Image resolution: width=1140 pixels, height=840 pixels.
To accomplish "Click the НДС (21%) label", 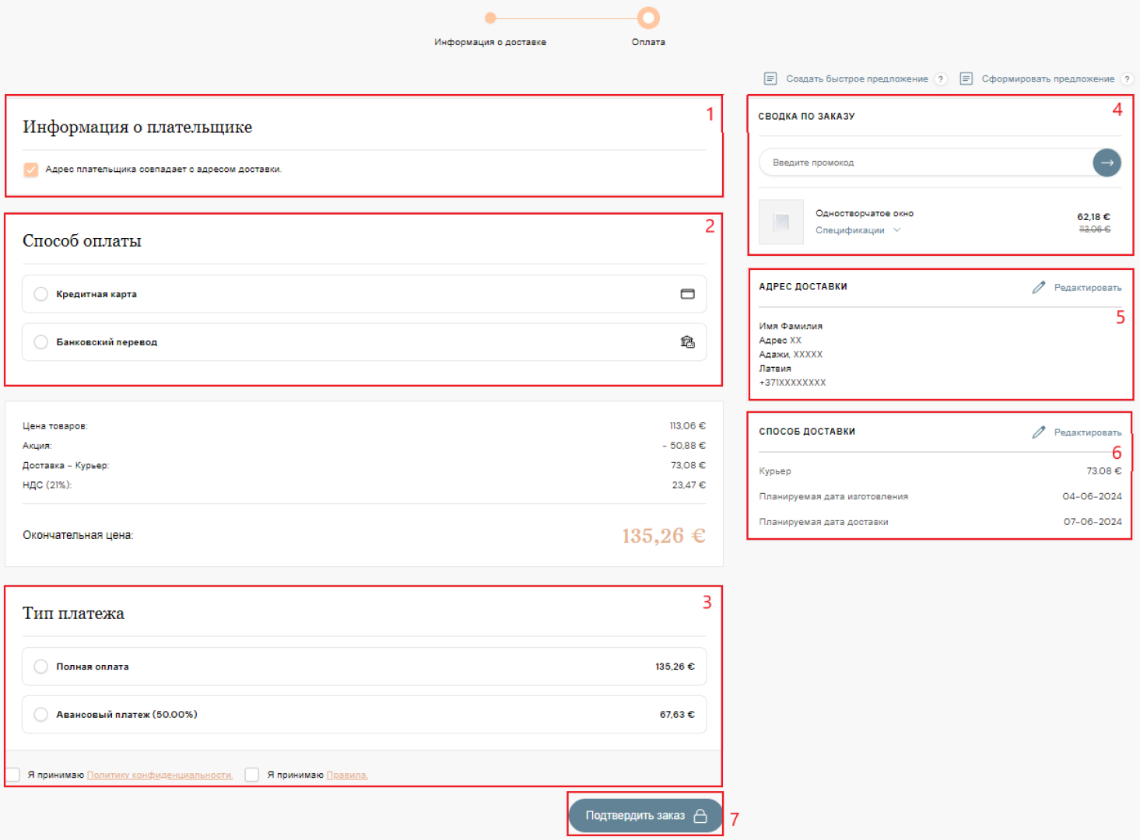I will click(x=47, y=485).
